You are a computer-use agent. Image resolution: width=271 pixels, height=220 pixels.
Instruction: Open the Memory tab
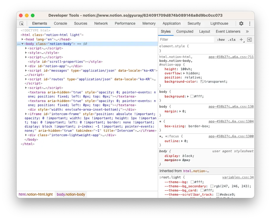149,23
